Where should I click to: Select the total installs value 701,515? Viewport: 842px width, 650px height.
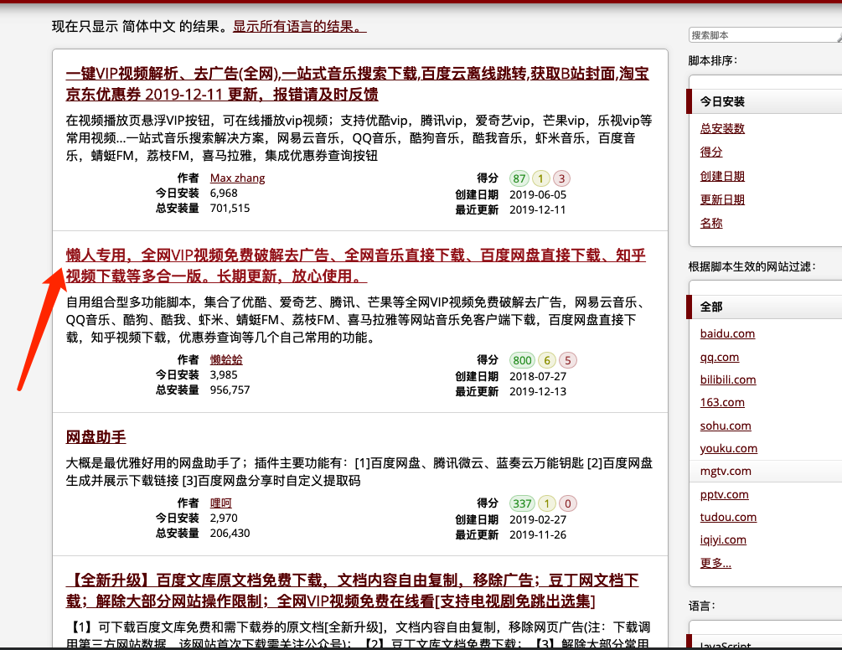point(230,209)
